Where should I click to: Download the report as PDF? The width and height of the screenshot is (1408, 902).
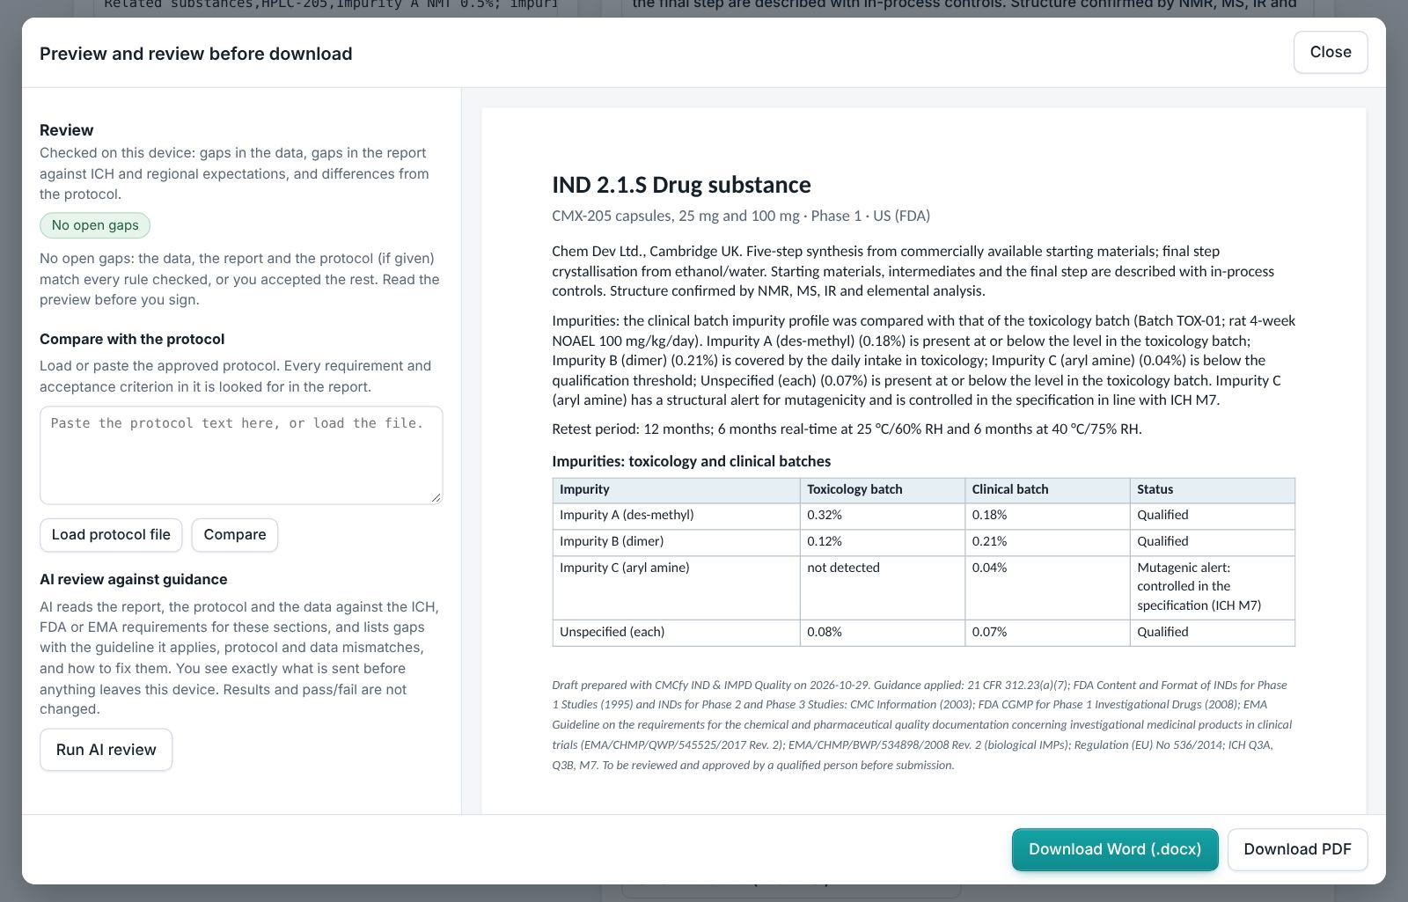(x=1297, y=849)
